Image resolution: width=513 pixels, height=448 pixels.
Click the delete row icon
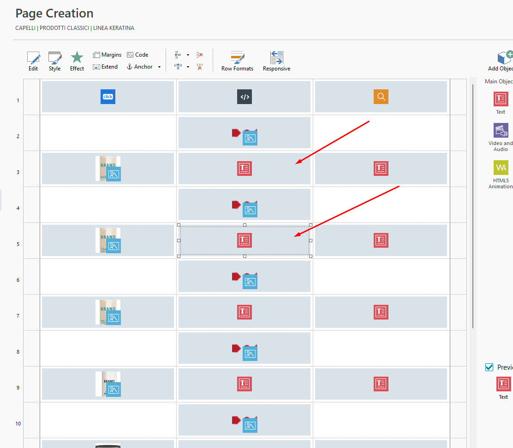[x=200, y=54]
